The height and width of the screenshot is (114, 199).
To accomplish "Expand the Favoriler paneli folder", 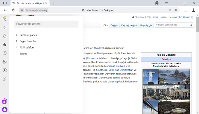I will tap(16, 35).
